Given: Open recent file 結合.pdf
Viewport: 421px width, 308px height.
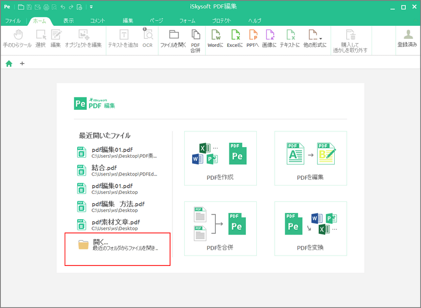Looking at the screenshot, I should point(117,170).
